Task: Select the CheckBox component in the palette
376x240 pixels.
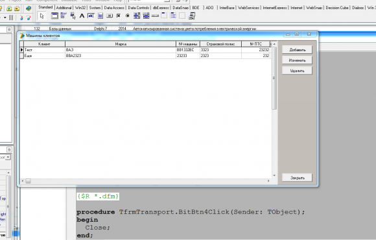Action: [119, 16]
